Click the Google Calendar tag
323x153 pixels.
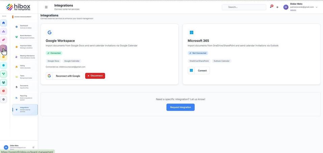click(72, 61)
